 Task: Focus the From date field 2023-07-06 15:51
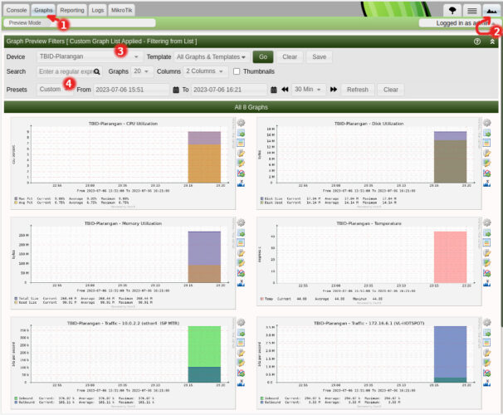[x=131, y=90]
